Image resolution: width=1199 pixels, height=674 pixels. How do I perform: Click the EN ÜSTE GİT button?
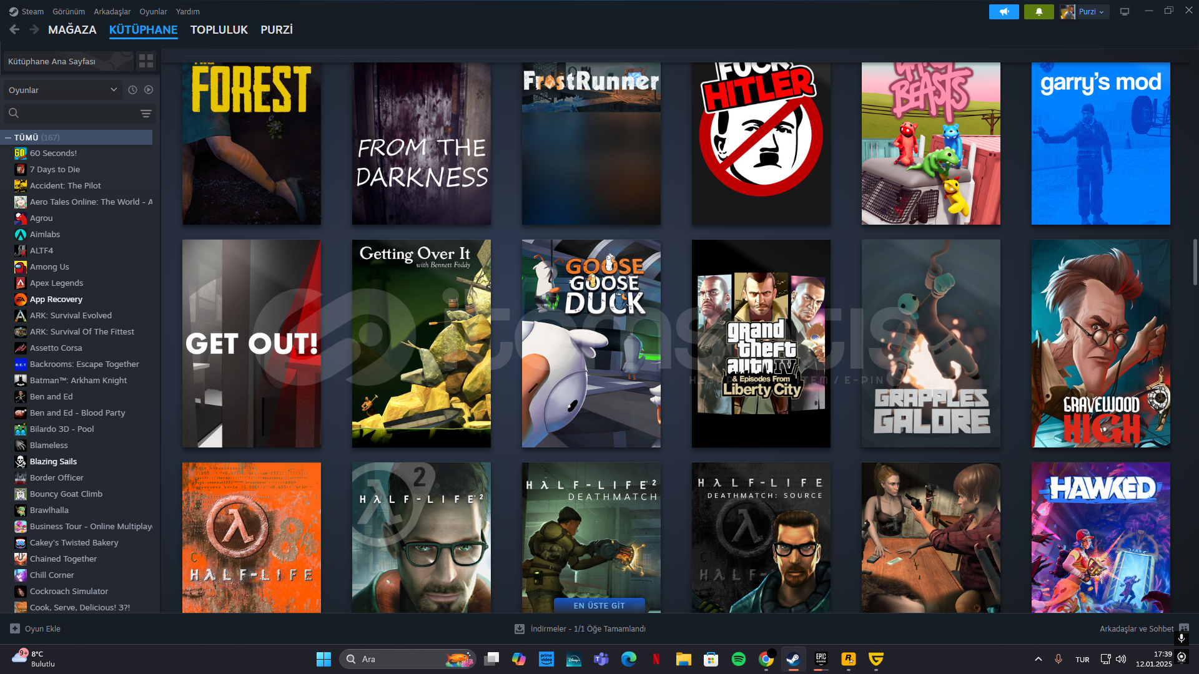(599, 605)
